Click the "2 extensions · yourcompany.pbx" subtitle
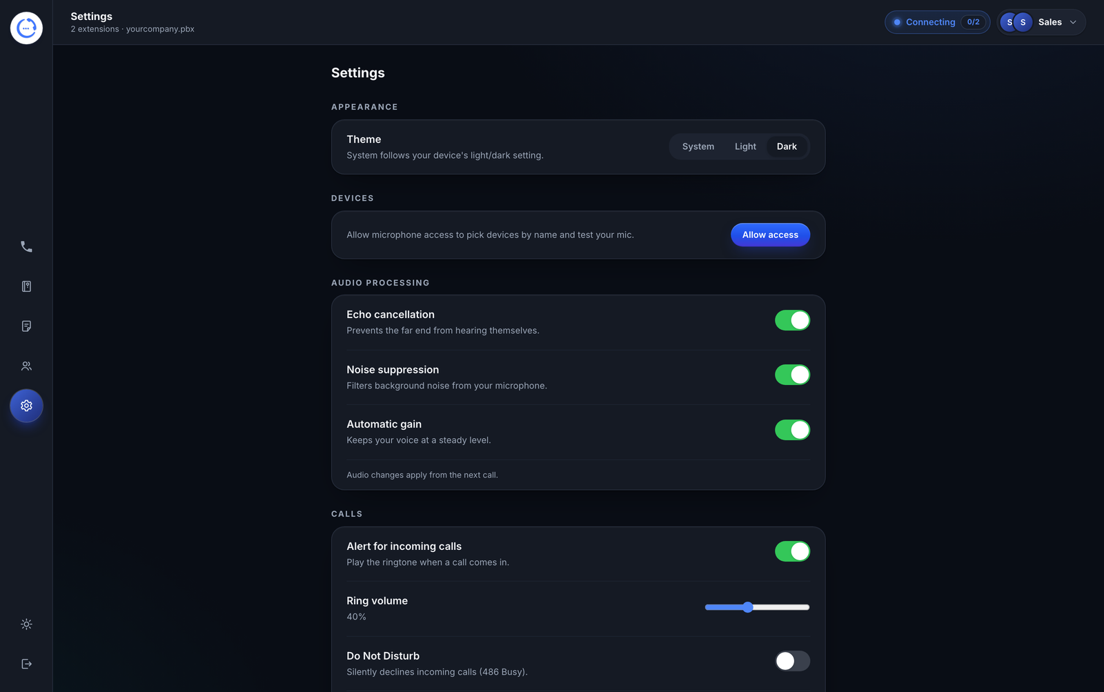 coord(132,29)
